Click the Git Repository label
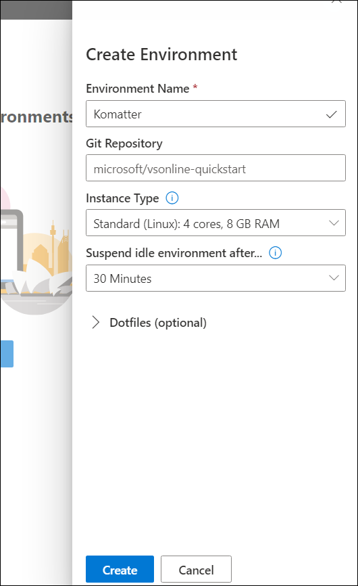 124,143
